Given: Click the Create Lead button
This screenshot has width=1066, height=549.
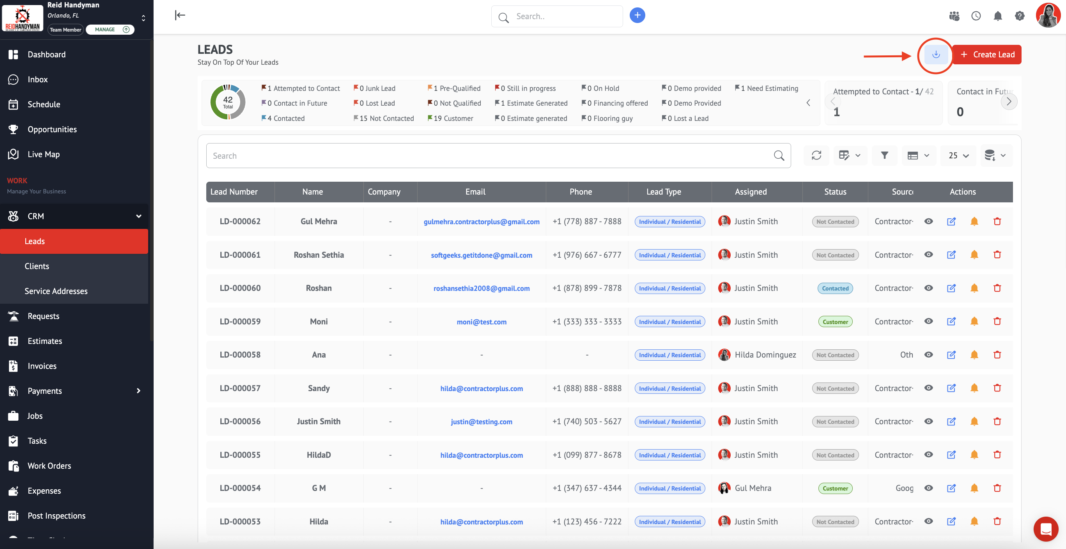Looking at the screenshot, I should pyautogui.click(x=986, y=55).
